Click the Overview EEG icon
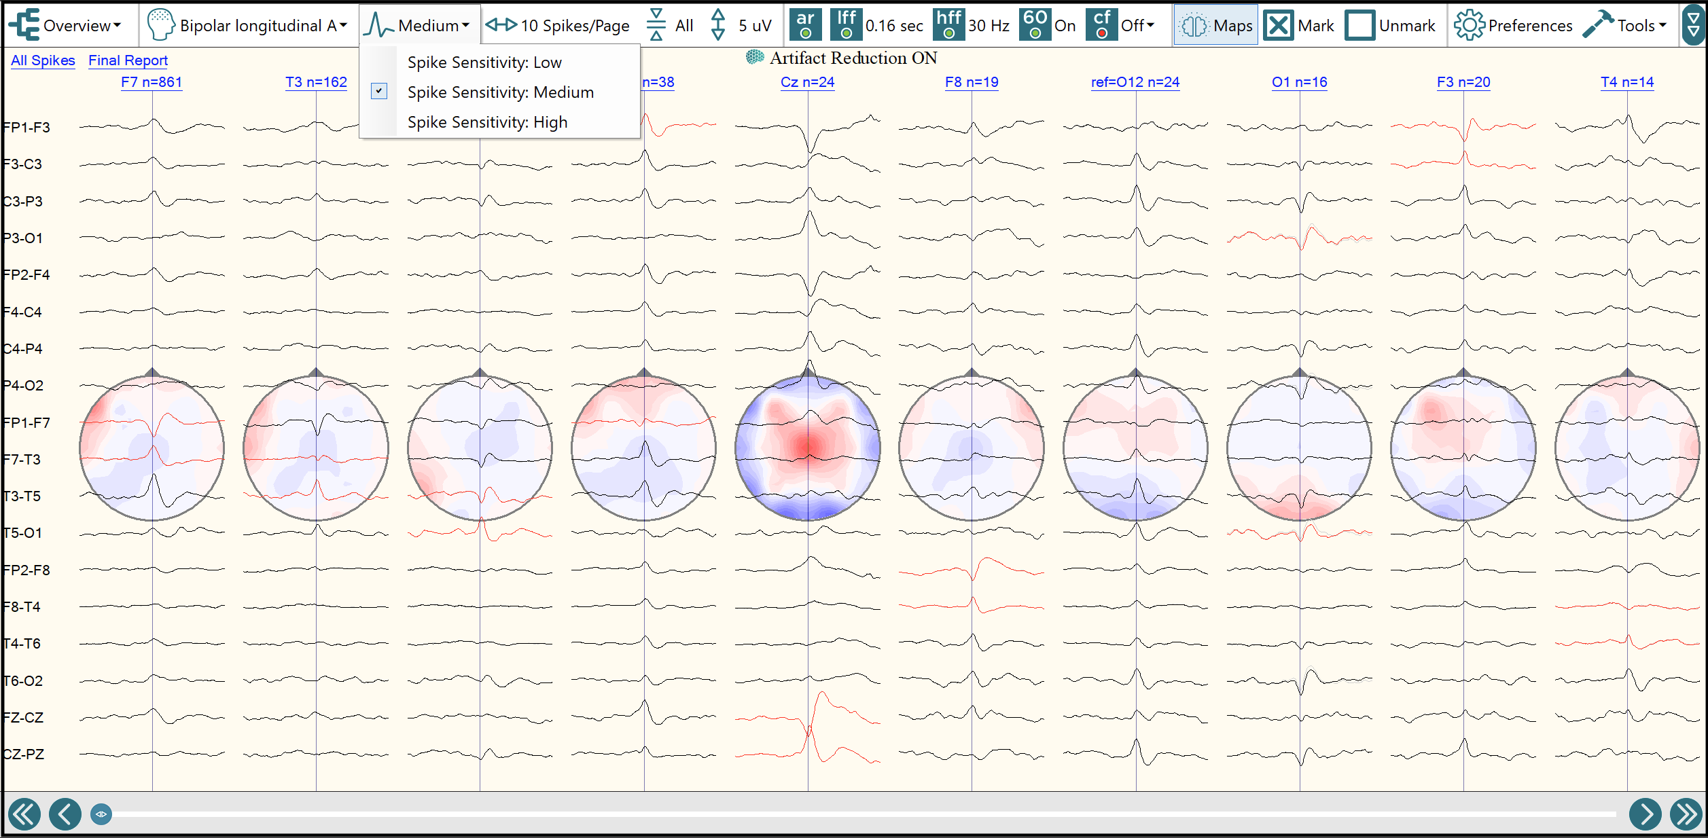 (x=24, y=25)
